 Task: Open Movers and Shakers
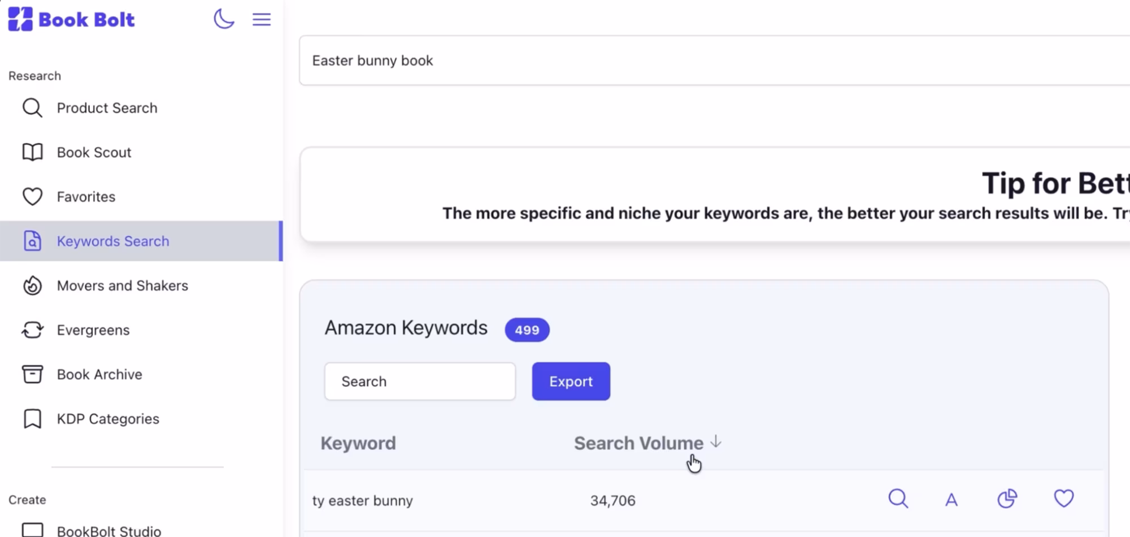pos(122,285)
